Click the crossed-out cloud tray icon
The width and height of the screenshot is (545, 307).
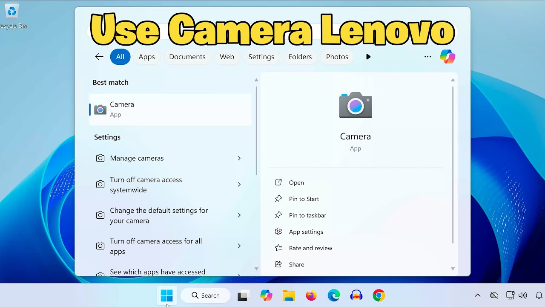(x=494, y=295)
